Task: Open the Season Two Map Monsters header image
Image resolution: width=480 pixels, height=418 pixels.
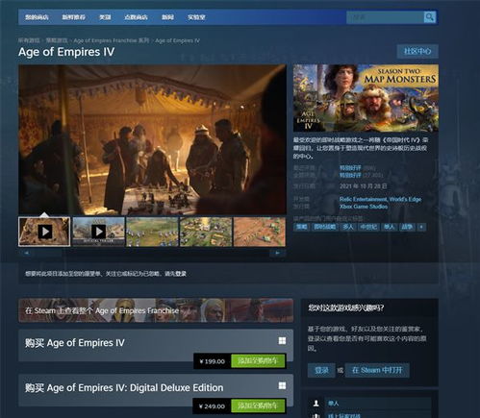Action: [366, 98]
